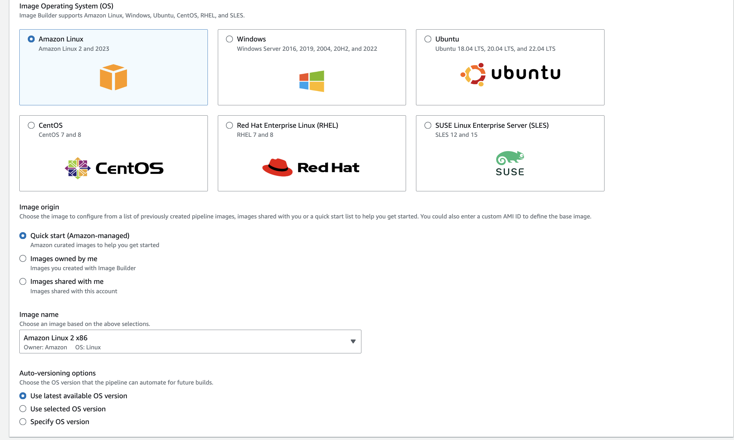Select Red Hat Enterprise Linux radio button

(229, 125)
